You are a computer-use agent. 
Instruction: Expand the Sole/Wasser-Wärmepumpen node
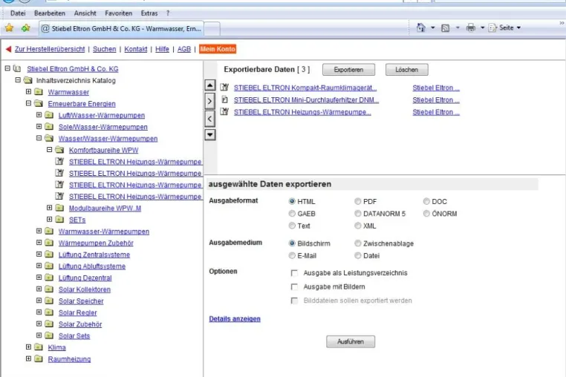pyautogui.click(x=39, y=126)
